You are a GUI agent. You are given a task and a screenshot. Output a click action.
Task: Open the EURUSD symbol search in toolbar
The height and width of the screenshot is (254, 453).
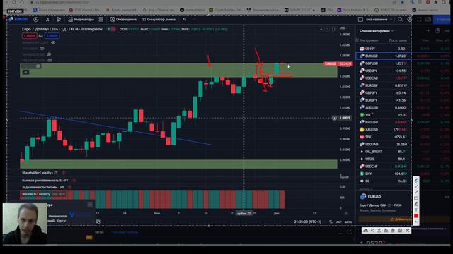(18, 20)
